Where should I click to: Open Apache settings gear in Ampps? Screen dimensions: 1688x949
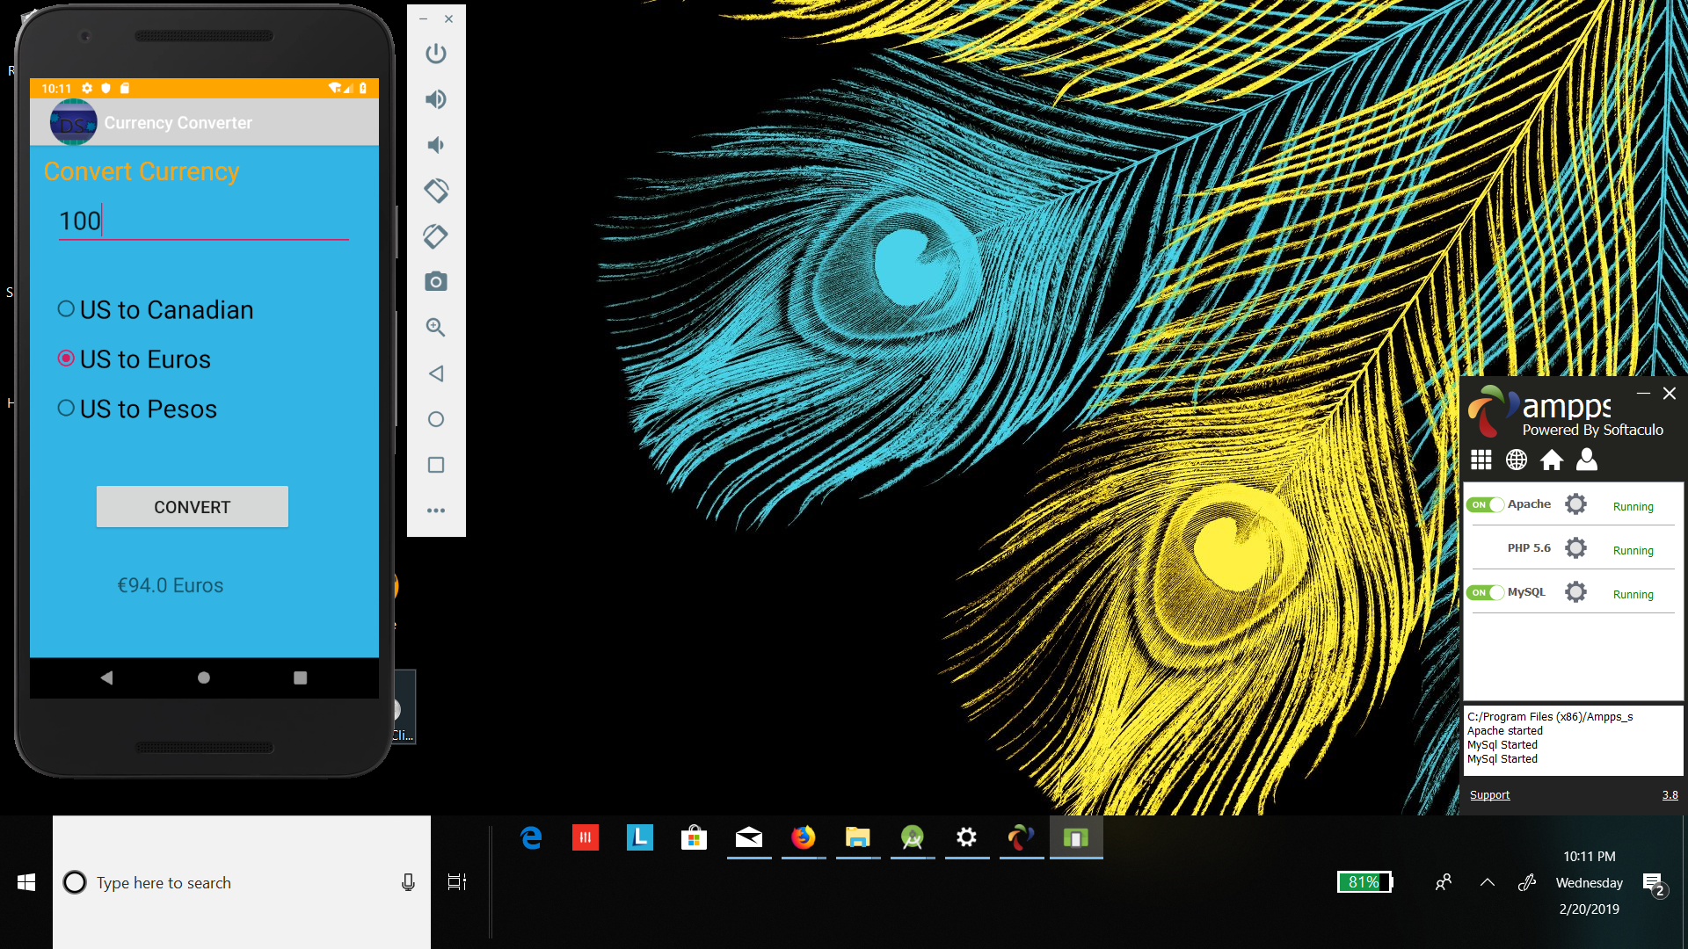click(x=1575, y=504)
